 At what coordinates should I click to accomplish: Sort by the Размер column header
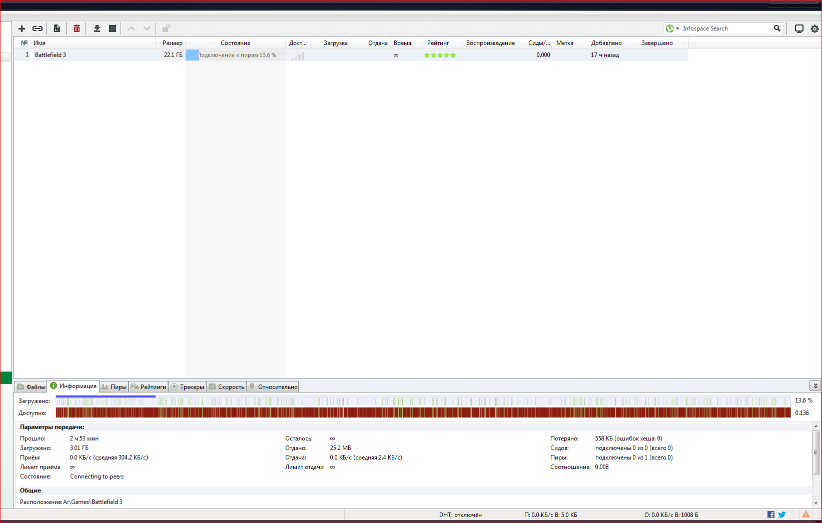coord(172,43)
